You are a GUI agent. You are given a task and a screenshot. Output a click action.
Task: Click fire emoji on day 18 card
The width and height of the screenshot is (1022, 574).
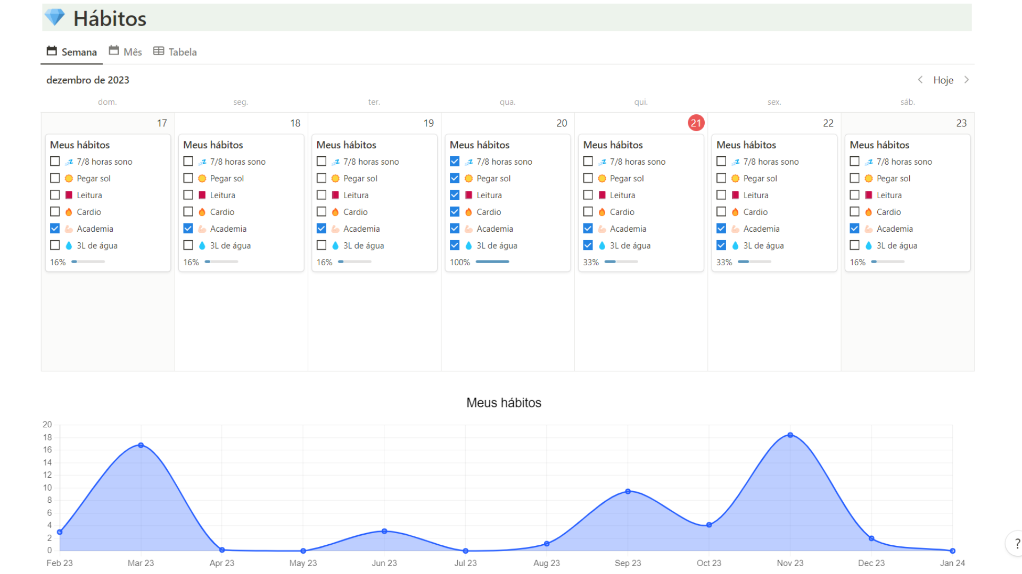tap(202, 212)
